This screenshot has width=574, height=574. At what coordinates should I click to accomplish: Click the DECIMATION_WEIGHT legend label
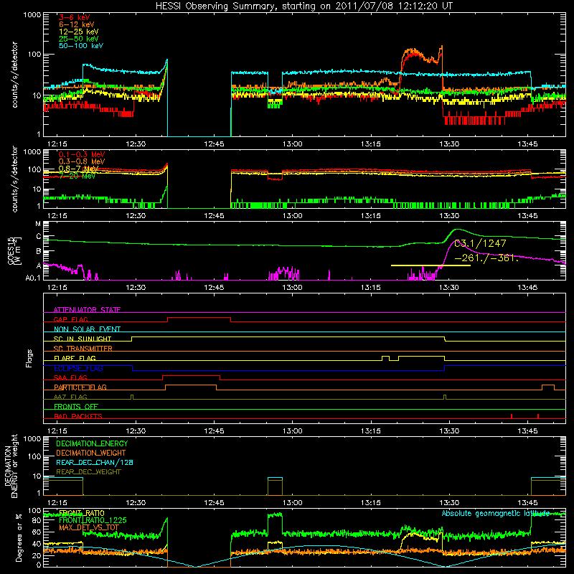pos(91,453)
